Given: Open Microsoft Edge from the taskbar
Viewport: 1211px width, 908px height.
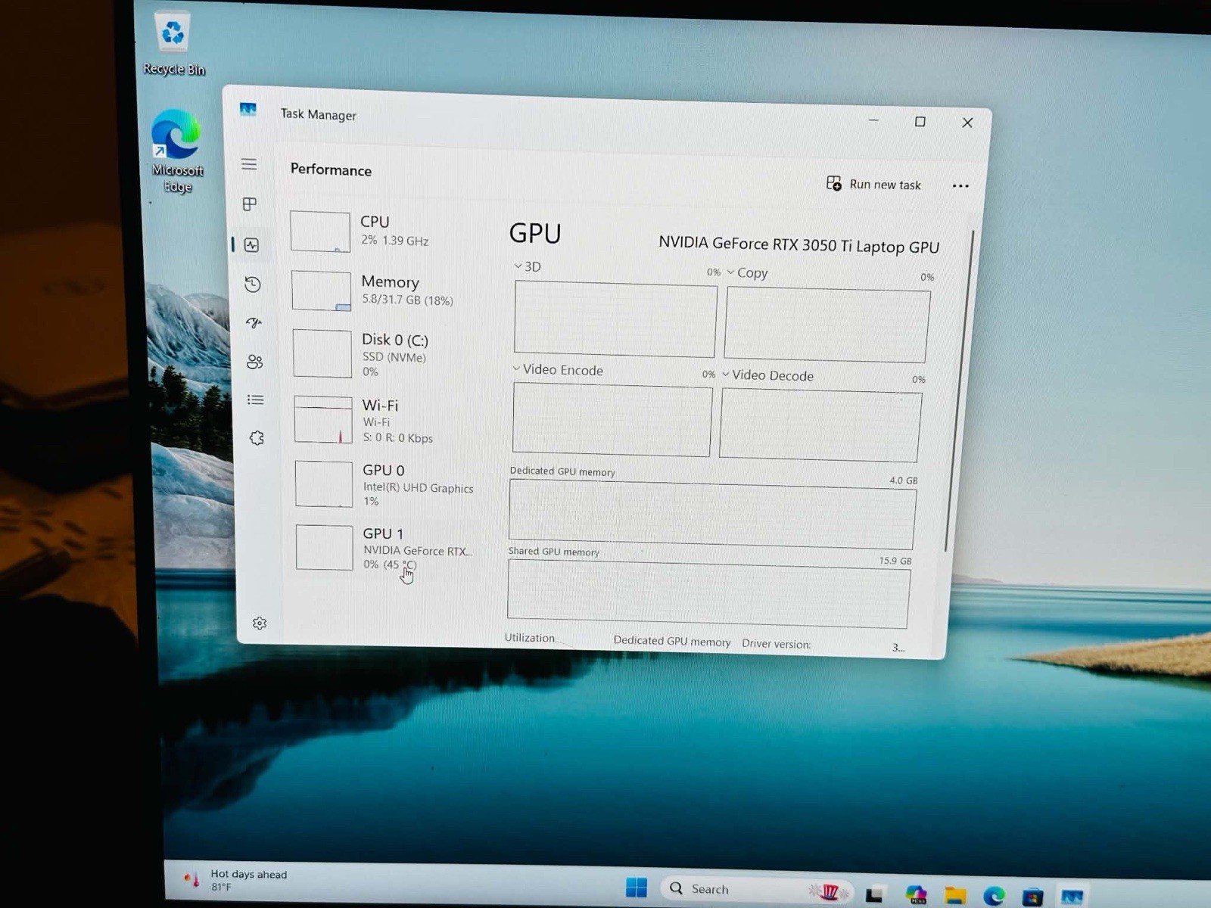Looking at the screenshot, I should pos(994,897).
